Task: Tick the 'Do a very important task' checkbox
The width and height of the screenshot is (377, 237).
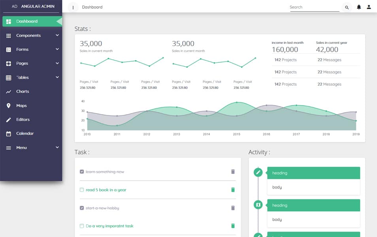Action: (82, 226)
